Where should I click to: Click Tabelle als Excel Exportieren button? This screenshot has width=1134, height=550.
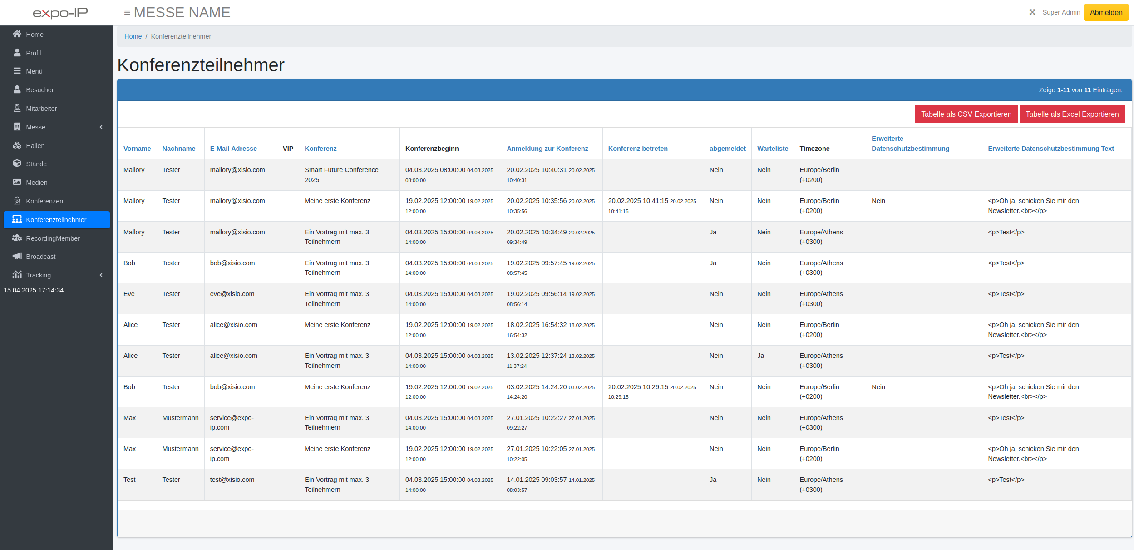1072,114
